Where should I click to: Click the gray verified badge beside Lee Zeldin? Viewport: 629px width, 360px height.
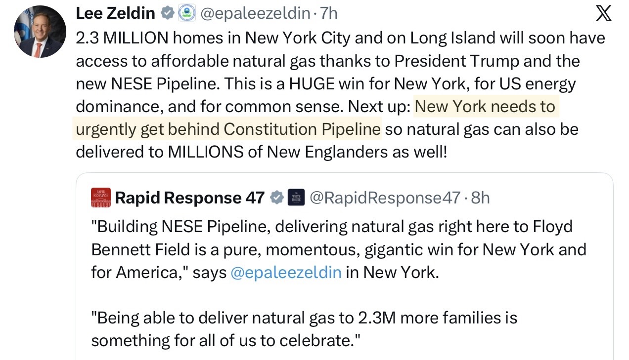click(x=168, y=13)
